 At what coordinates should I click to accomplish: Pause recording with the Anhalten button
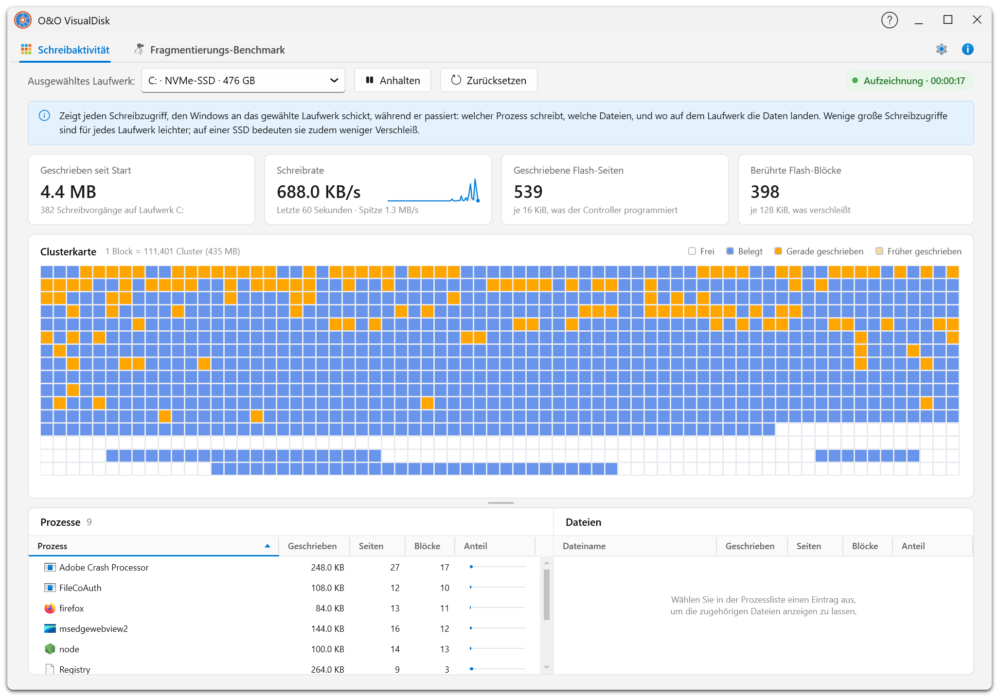[x=392, y=80]
